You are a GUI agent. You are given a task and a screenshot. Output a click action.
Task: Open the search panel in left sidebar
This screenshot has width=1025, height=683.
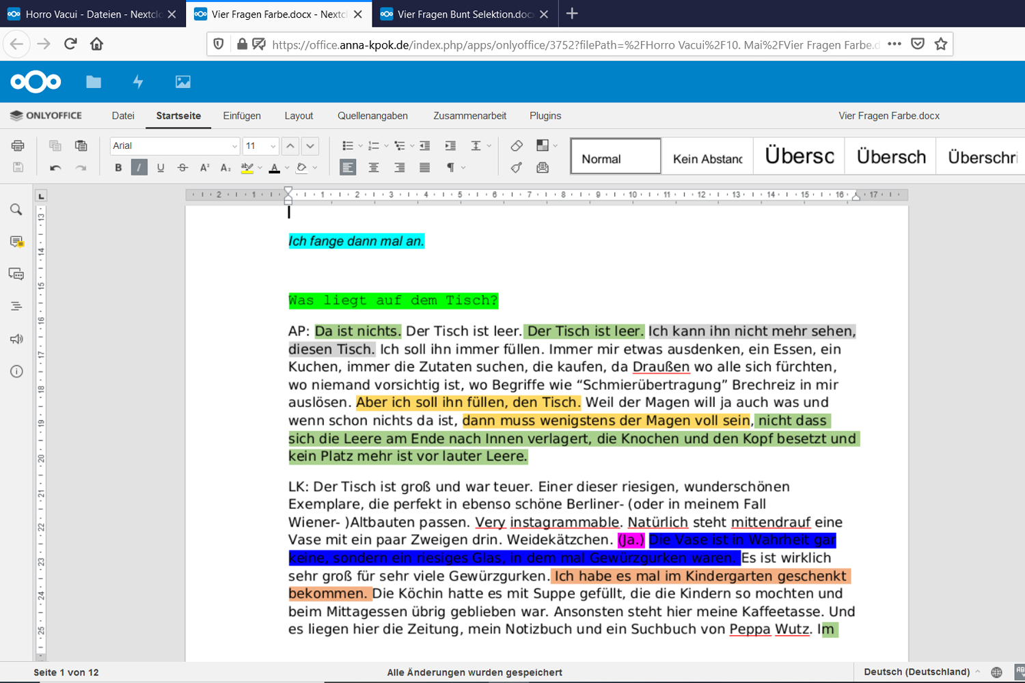click(16, 210)
